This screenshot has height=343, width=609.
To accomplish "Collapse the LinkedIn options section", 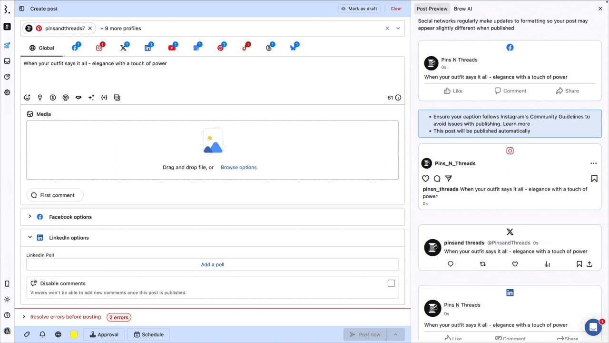I will 30,237.
